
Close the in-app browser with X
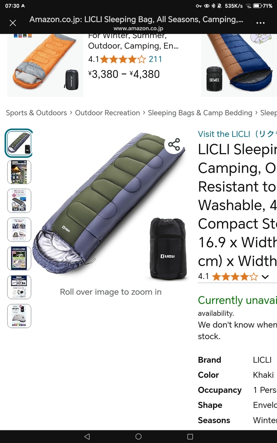[x=13, y=23]
